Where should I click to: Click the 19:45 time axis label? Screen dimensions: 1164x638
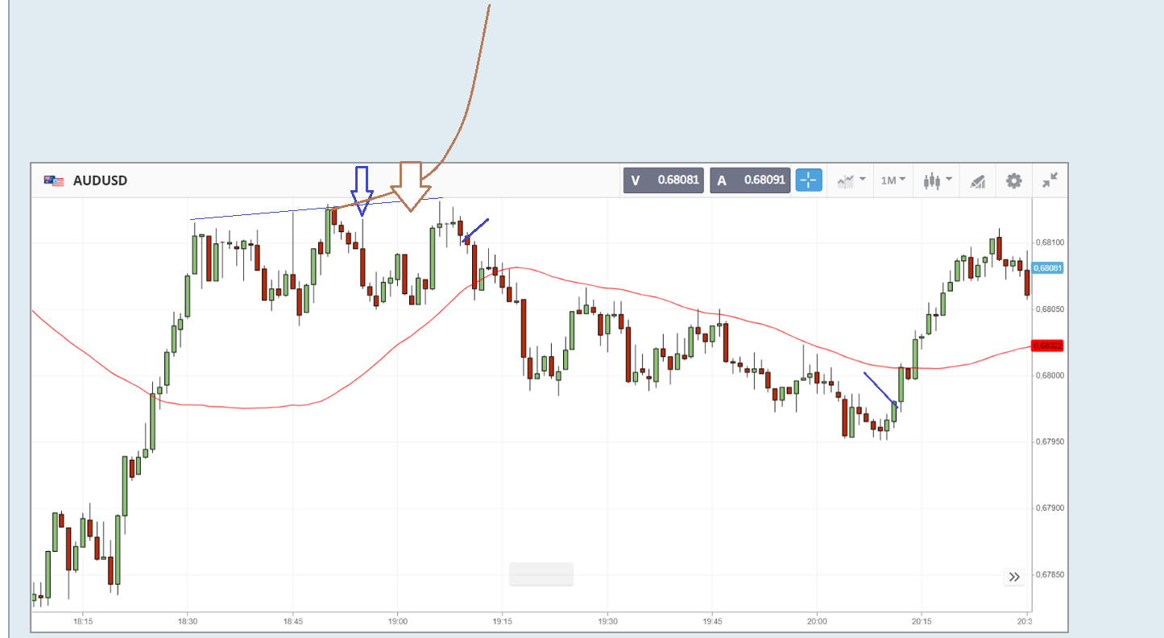click(x=712, y=622)
